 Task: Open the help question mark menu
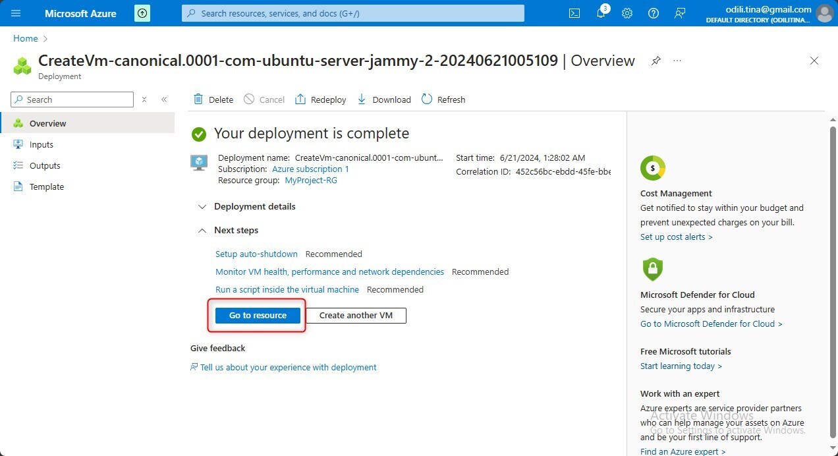coord(654,13)
